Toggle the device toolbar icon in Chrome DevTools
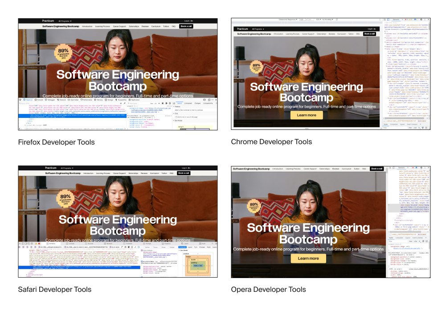Screen dimensions: 446x319 click(x=388, y=20)
